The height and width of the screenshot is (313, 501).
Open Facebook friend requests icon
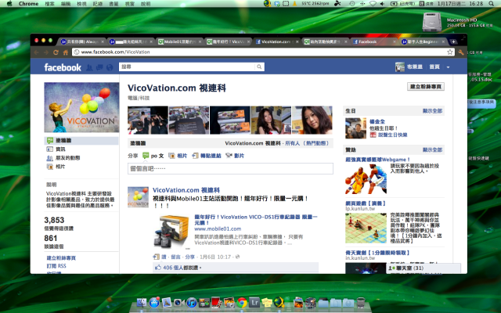(90, 67)
